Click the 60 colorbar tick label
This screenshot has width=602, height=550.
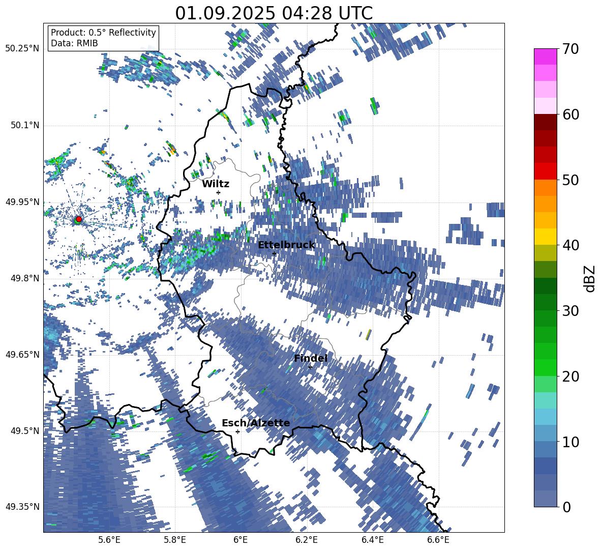[570, 114]
